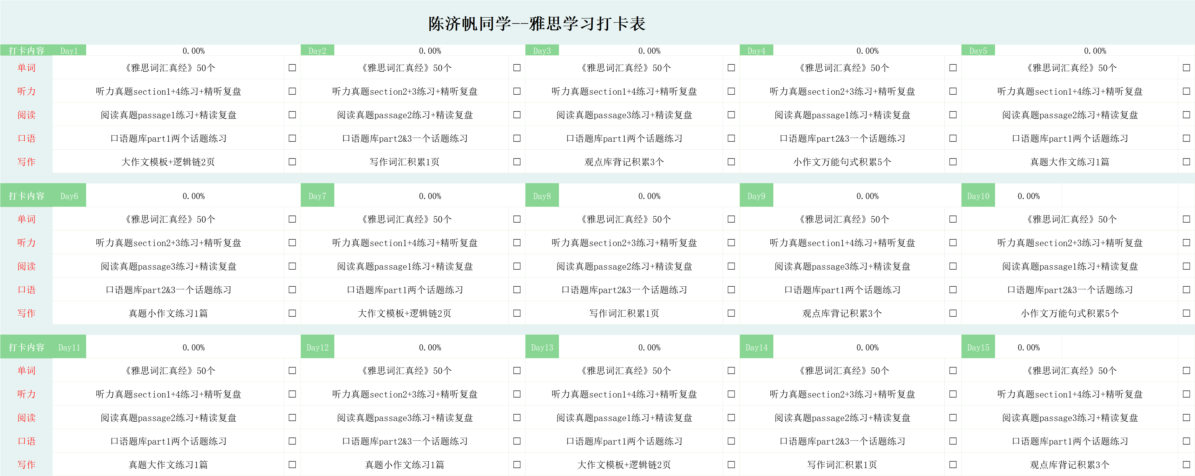Check Day1 单词 vocabulary checkbox
The image size is (1195, 476).
pos(292,68)
